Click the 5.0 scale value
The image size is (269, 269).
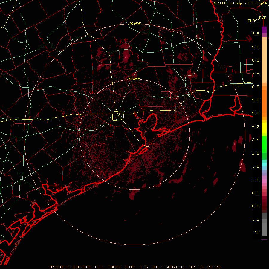click(256, 113)
